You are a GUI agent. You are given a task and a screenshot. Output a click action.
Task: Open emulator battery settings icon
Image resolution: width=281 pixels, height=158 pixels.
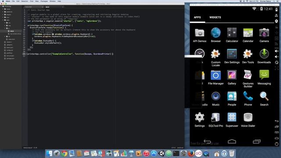277,10
